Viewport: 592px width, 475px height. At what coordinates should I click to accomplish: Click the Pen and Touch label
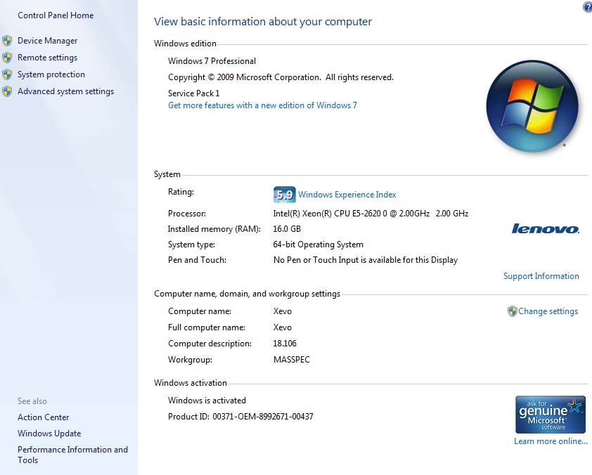[x=197, y=260]
